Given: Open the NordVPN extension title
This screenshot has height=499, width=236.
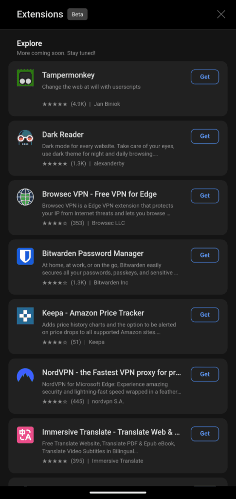Looking at the screenshot, I should click(x=112, y=373).
